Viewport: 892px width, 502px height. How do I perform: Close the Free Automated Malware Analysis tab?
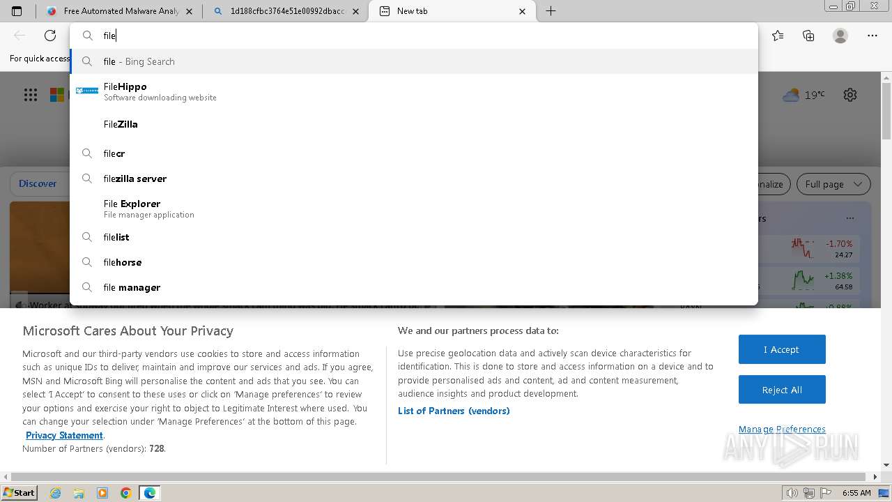[x=189, y=11]
